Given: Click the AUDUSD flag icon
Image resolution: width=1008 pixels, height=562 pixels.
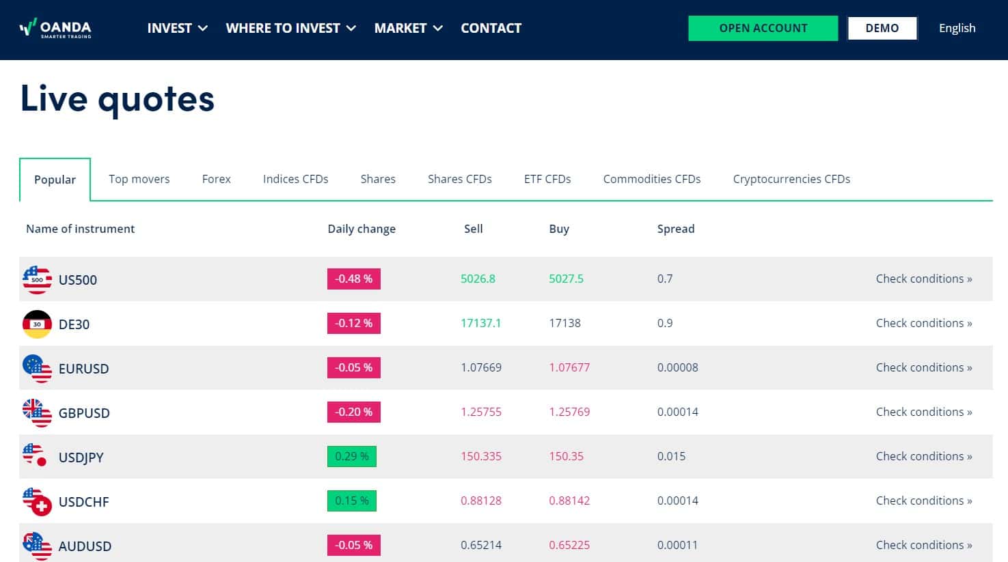Looking at the screenshot, I should tap(37, 546).
